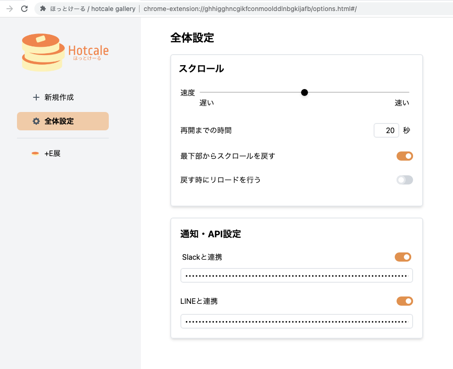Open 新規作成 in the sidebar

pyautogui.click(x=59, y=97)
